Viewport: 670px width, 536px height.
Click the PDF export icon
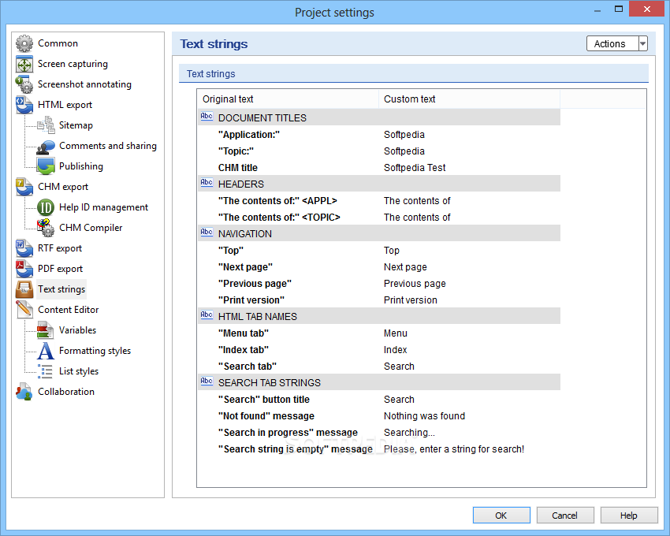pyautogui.click(x=24, y=269)
